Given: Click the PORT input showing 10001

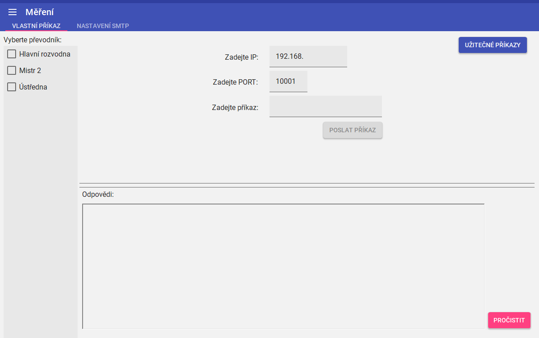Looking at the screenshot, I should coord(288,81).
